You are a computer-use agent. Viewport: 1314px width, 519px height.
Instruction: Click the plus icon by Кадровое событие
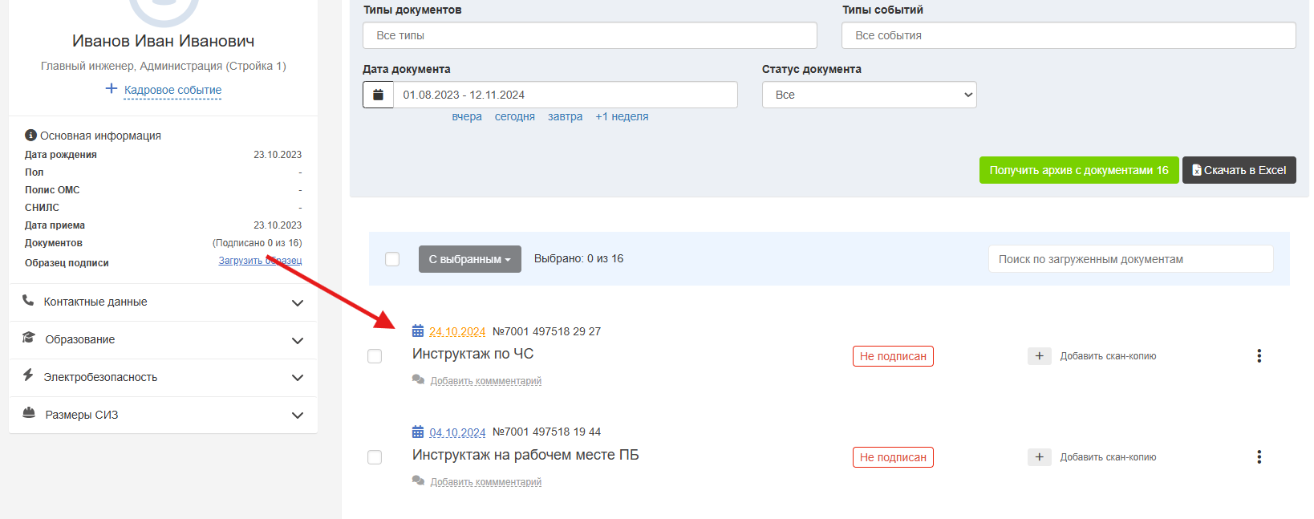(x=112, y=88)
